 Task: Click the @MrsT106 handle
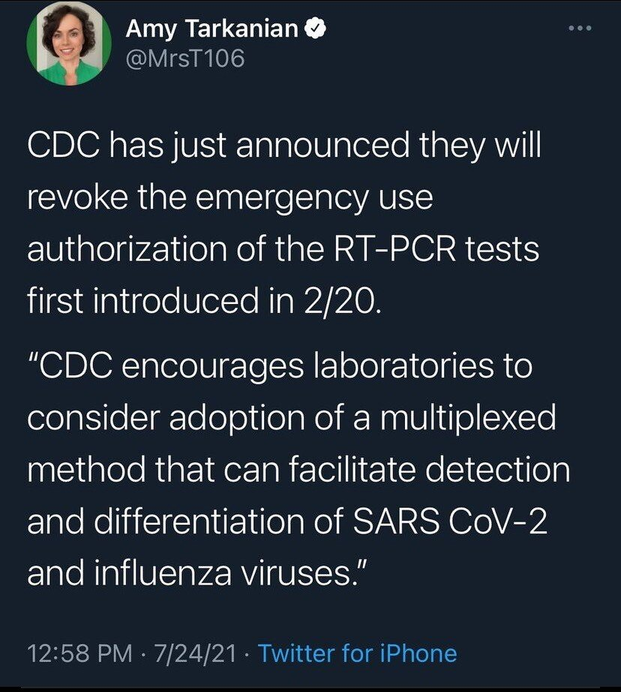(x=184, y=58)
